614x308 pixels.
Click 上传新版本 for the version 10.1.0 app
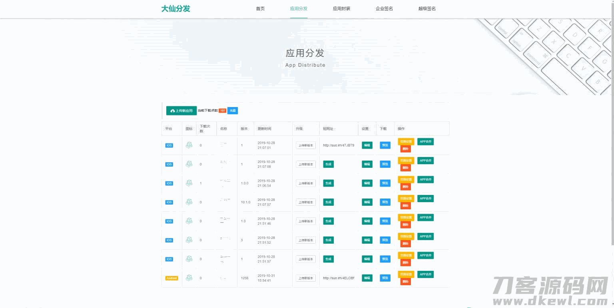point(305,202)
